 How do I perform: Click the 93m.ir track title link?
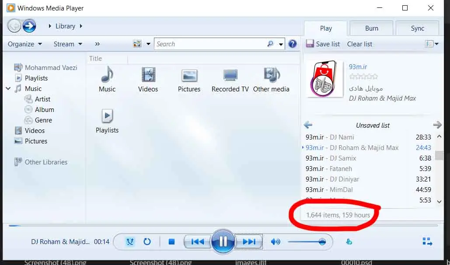[x=358, y=66]
